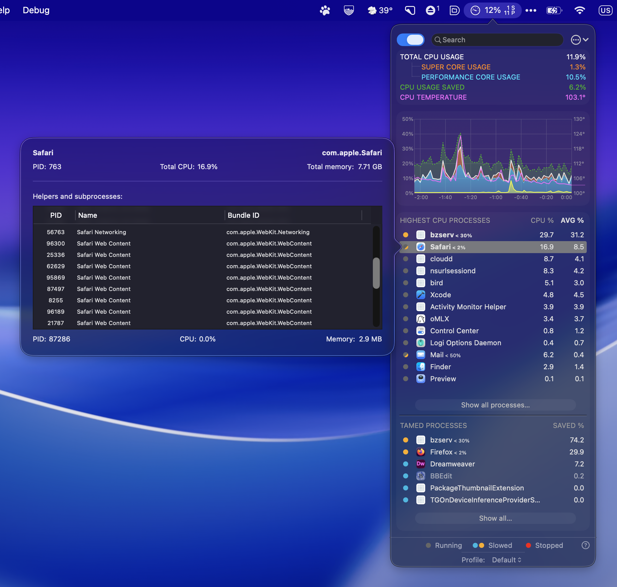Image resolution: width=617 pixels, height=587 pixels.
Task: Open the three-dots overflow in menu bar
Action: tap(531, 10)
